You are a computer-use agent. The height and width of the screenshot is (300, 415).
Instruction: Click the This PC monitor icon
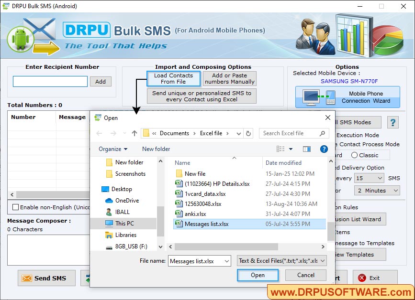(109, 224)
